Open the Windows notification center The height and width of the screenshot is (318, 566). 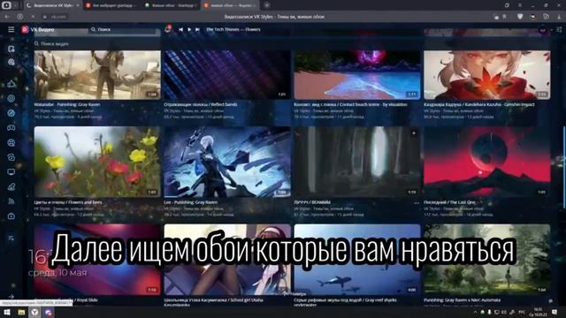(x=555, y=312)
